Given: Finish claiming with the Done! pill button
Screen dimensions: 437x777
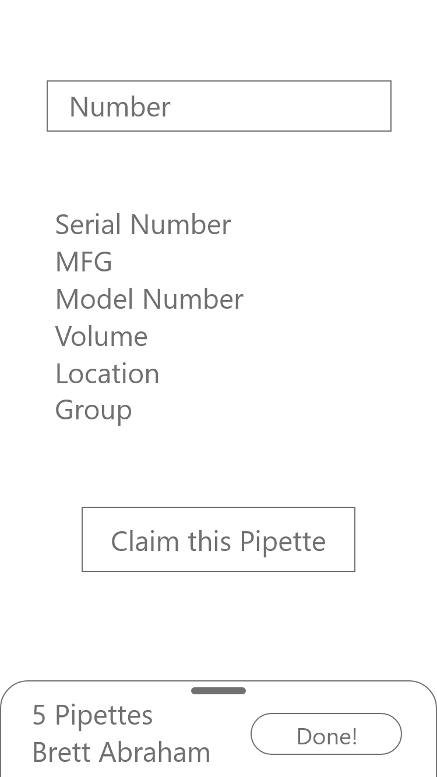Looking at the screenshot, I should pyautogui.click(x=326, y=734).
